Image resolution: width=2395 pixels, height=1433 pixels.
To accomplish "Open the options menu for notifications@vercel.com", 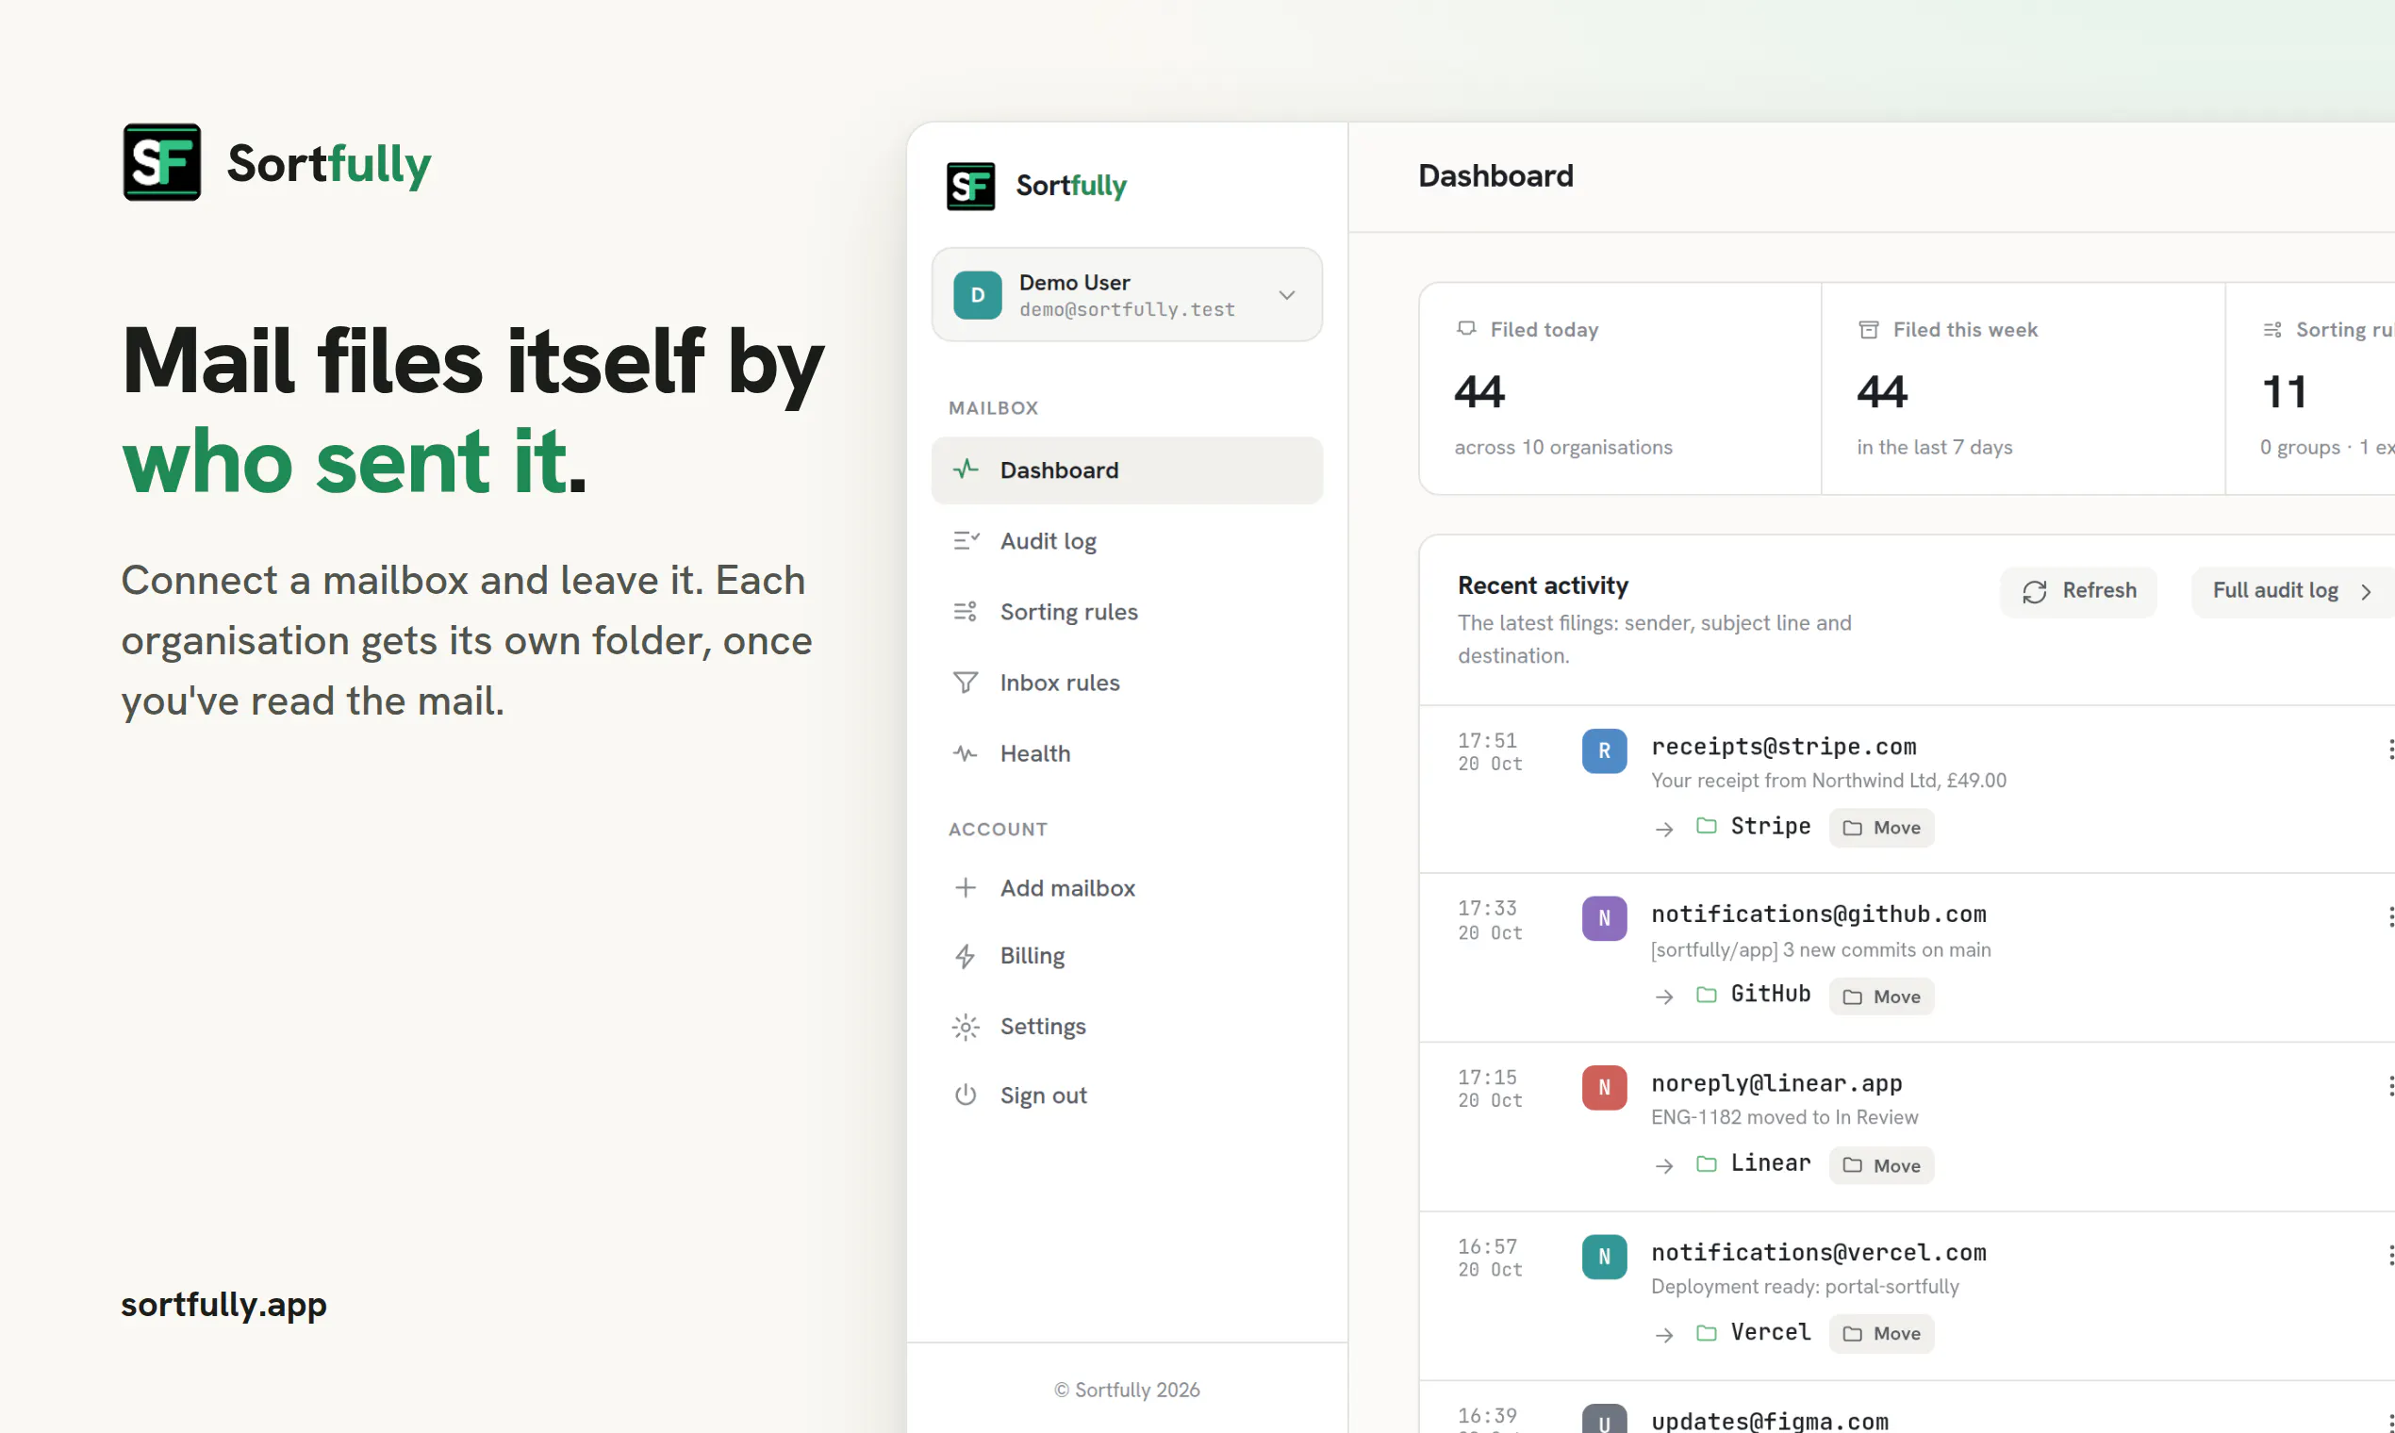I will pyautogui.click(x=2389, y=1256).
